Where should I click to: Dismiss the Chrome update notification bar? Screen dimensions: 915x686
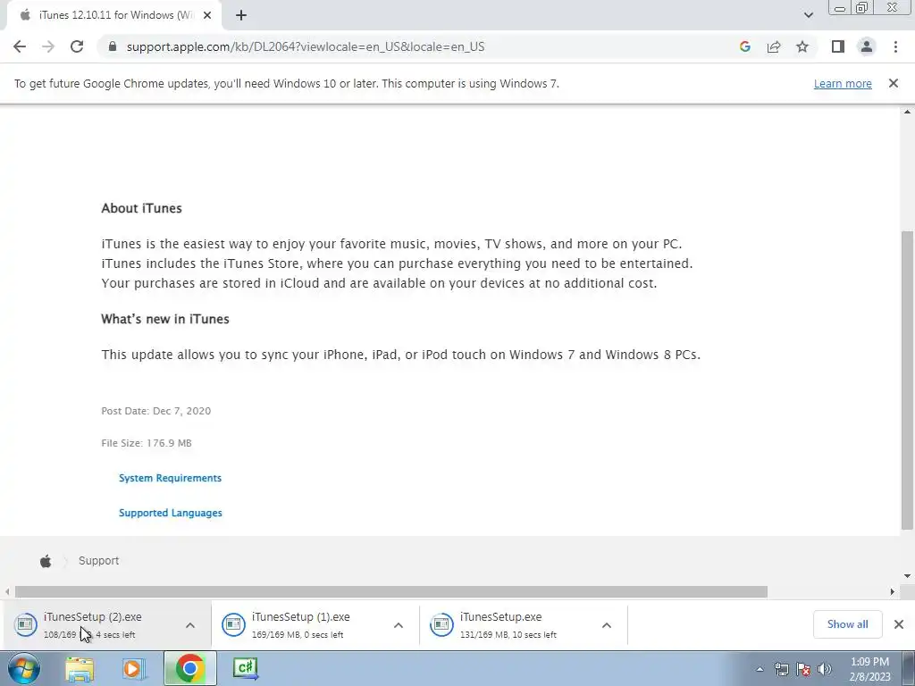(x=894, y=83)
